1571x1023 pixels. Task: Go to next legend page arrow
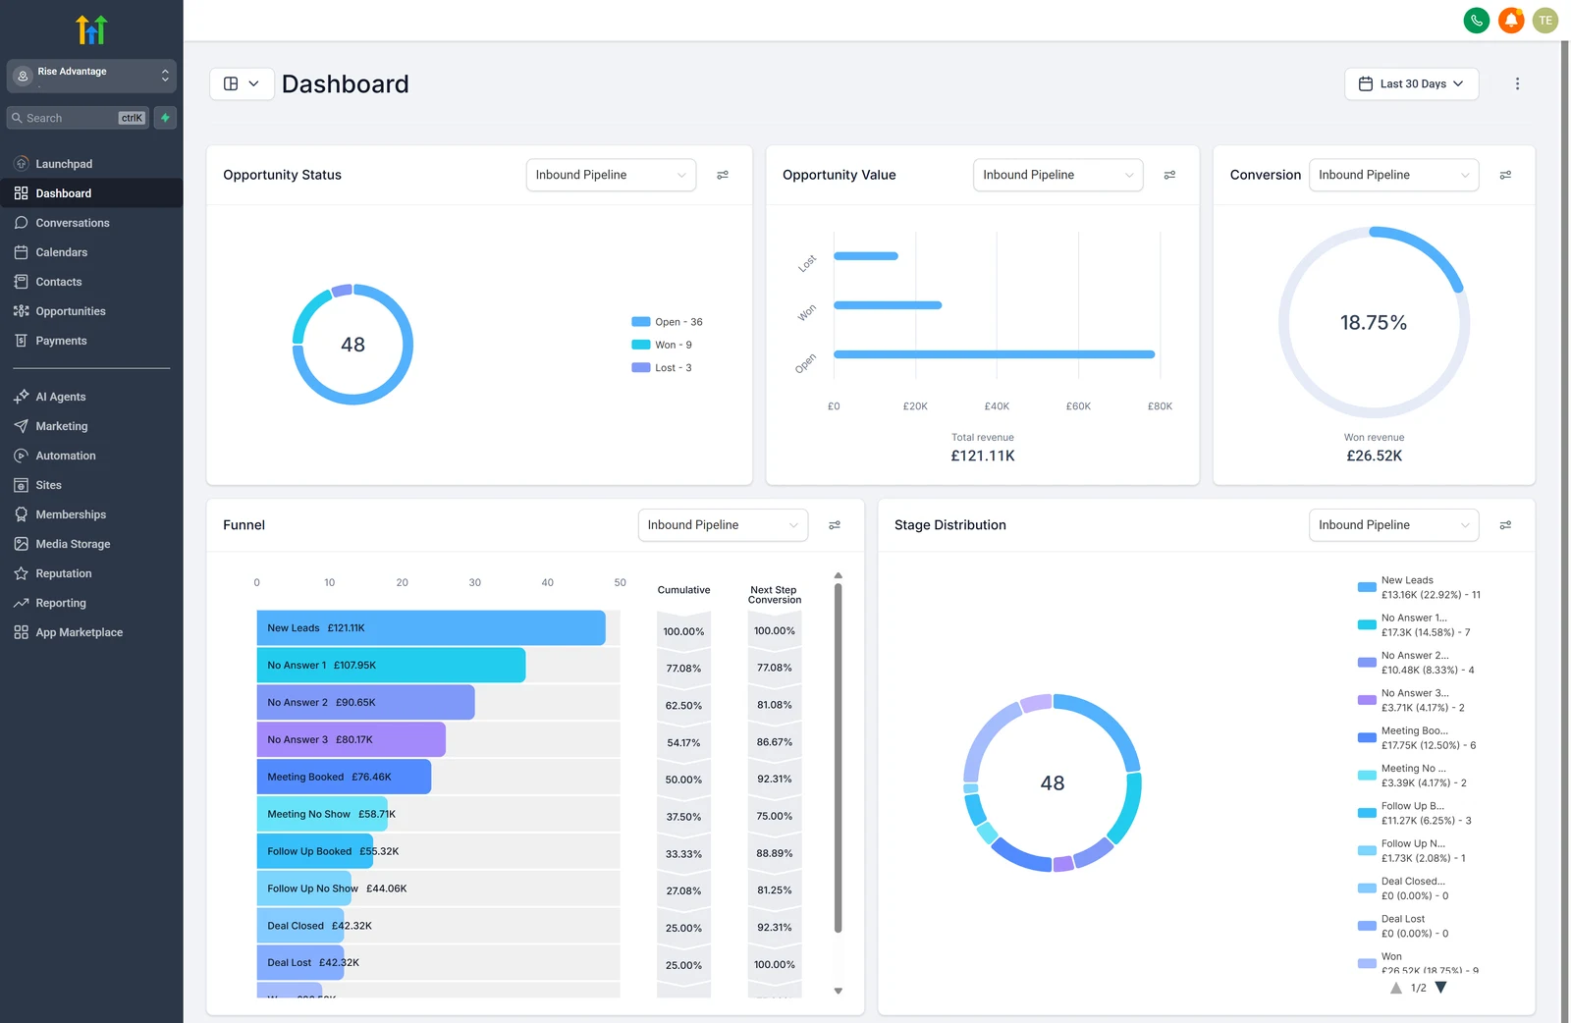[x=1440, y=988]
